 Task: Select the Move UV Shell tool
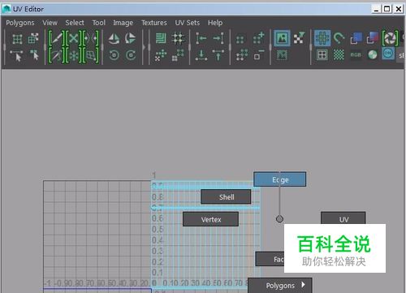(x=33, y=39)
